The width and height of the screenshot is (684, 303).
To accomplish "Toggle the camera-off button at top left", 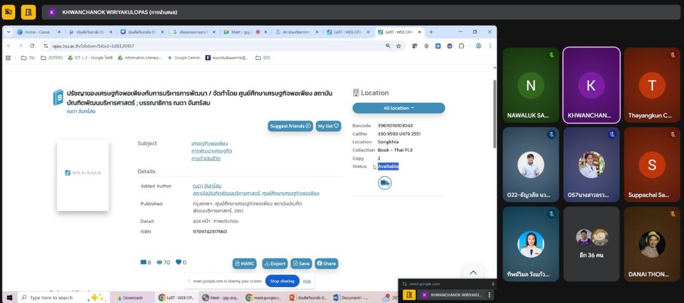I will click(9, 12).
